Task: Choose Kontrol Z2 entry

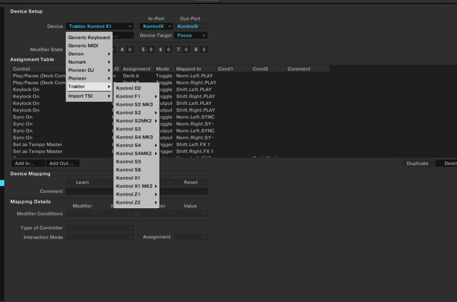Action: [136, 202]
